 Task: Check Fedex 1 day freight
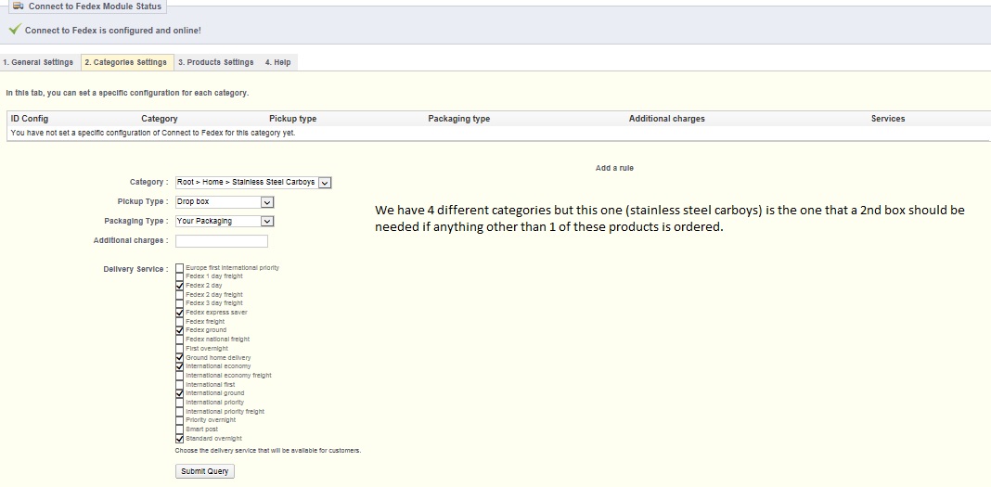179,276
